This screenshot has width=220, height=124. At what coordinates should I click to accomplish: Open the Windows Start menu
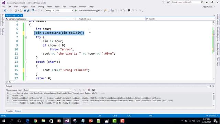tap(4, 121)
